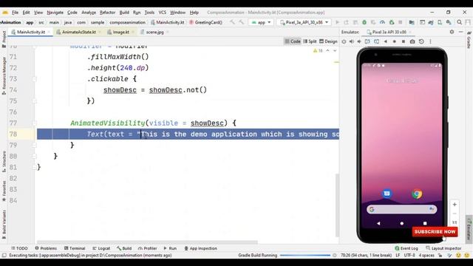Zoom in the emulator with plus button
Screen dimensions: 473x266
pyautogui.click(x=455, y=205)
